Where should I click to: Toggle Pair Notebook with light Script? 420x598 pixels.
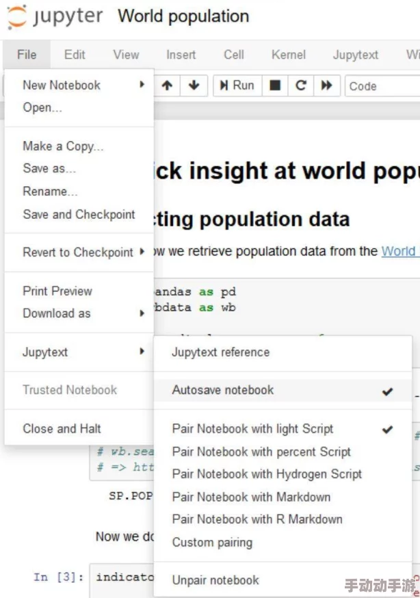coord(283,429)
